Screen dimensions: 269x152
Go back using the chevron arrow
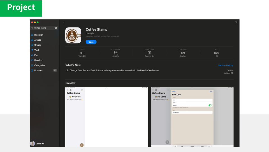64,22
